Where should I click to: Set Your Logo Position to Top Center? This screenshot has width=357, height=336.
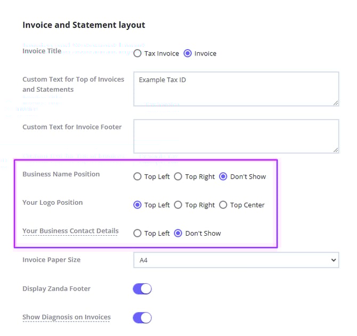pos(223,205)
